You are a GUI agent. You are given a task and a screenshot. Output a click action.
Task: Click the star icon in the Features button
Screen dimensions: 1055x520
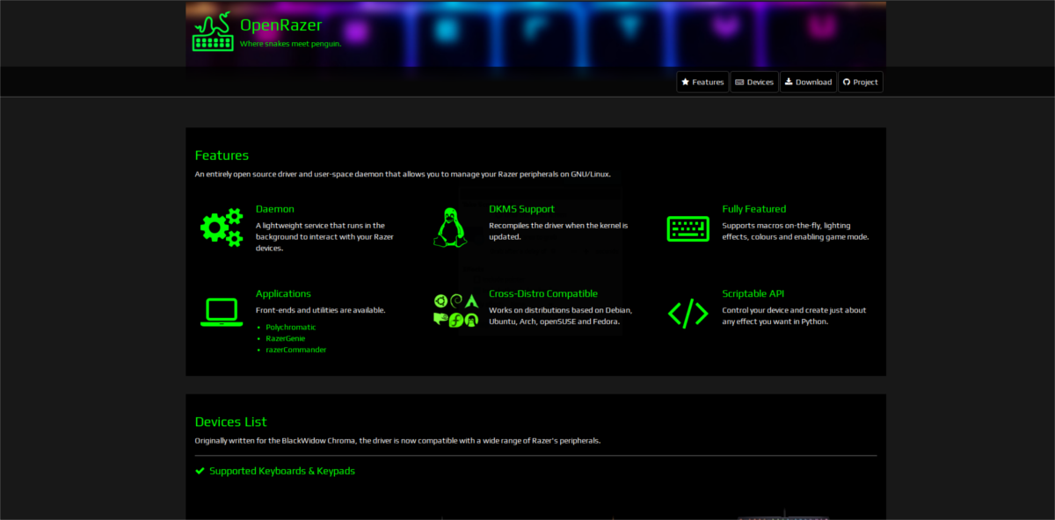[x=687, y=81]
